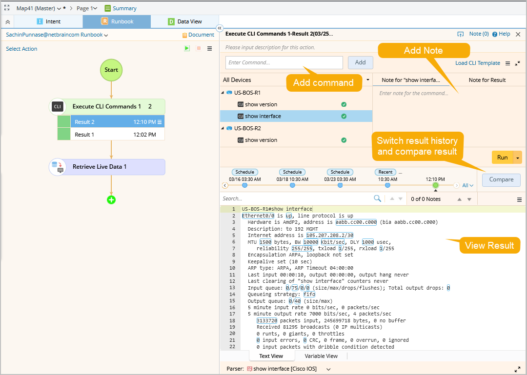Select the 12:10 PM timeline point
Viewport: 527px width, 375px height.
(x=436, y=185)
